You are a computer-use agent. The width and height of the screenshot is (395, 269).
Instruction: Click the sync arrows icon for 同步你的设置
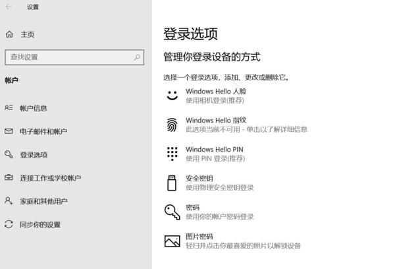point(9,224)
